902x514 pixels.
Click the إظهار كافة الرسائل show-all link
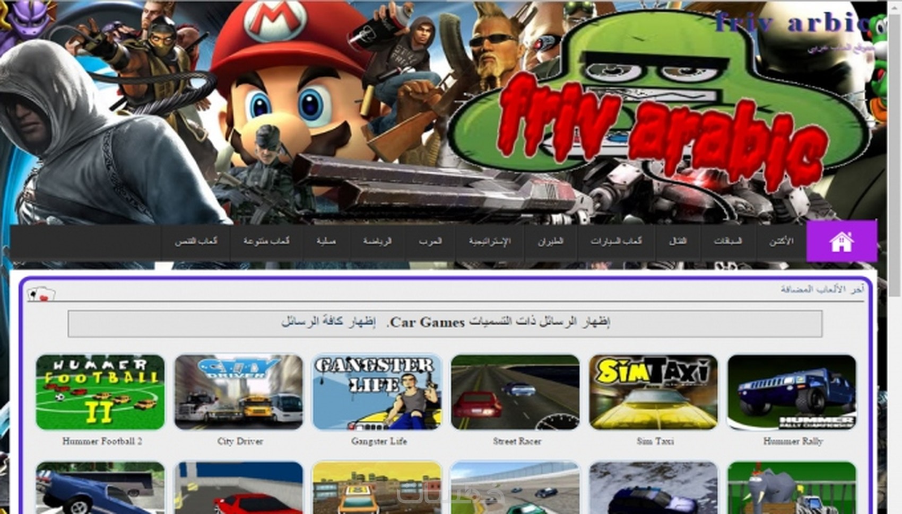click(328, 322)
